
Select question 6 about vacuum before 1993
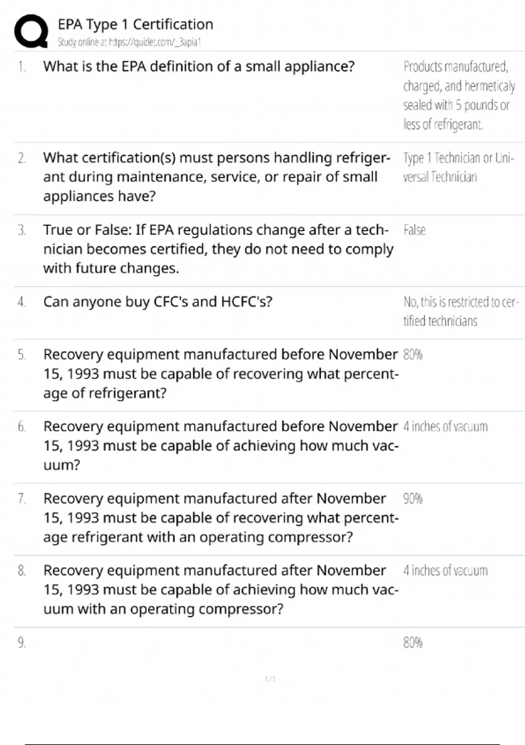pyautogui.click(x=220, y=445)
